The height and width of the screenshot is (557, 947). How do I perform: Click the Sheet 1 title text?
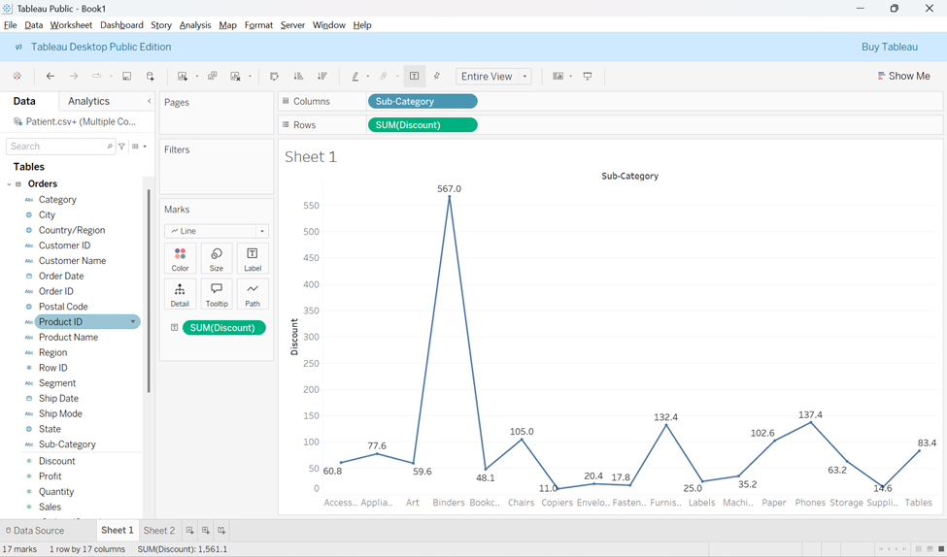311,157
